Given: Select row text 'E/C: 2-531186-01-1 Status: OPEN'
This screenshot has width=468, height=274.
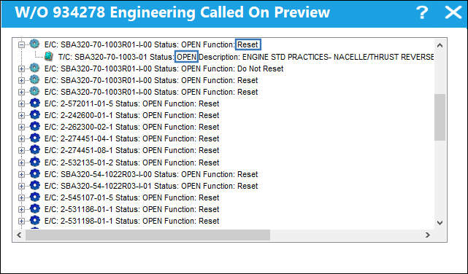Looking at the screenshot, I should [103, 209].
